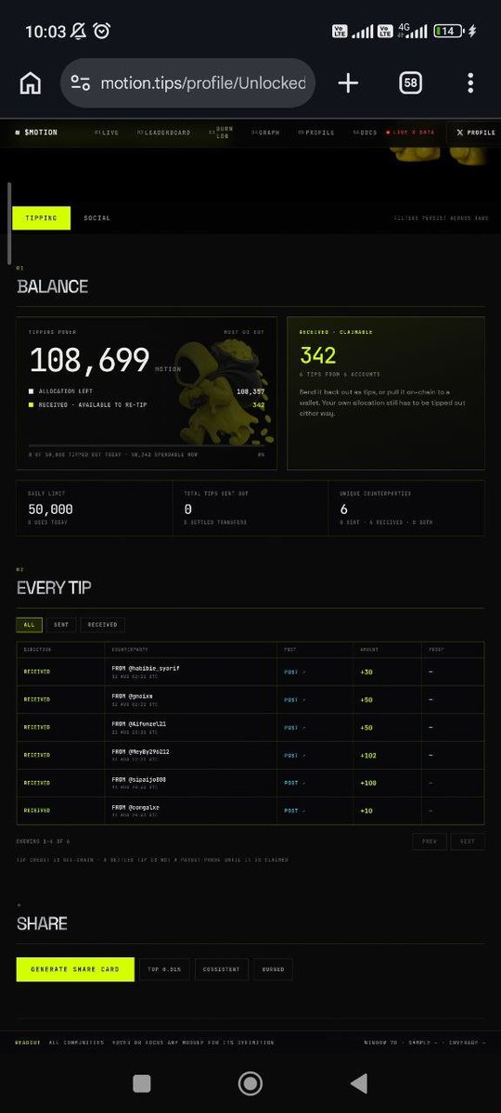Screen dimensions: 501x1113
Task: Click the $MOTION logo in nav bar
Action: pyautogui.click(x=36, y=133)
